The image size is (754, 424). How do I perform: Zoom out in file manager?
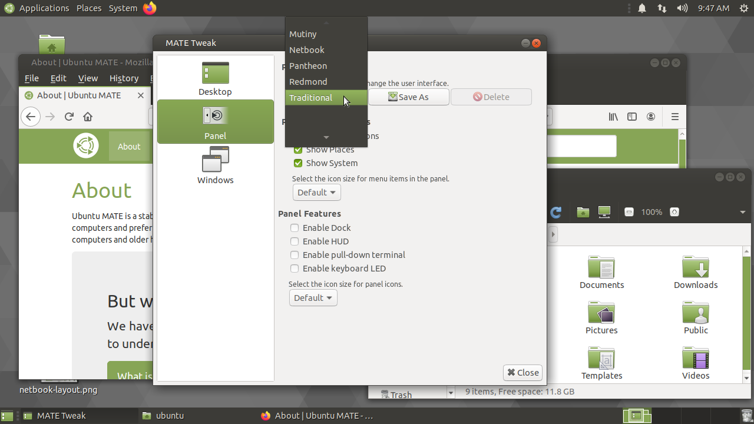pyautogui.click(x=629, y=212)
